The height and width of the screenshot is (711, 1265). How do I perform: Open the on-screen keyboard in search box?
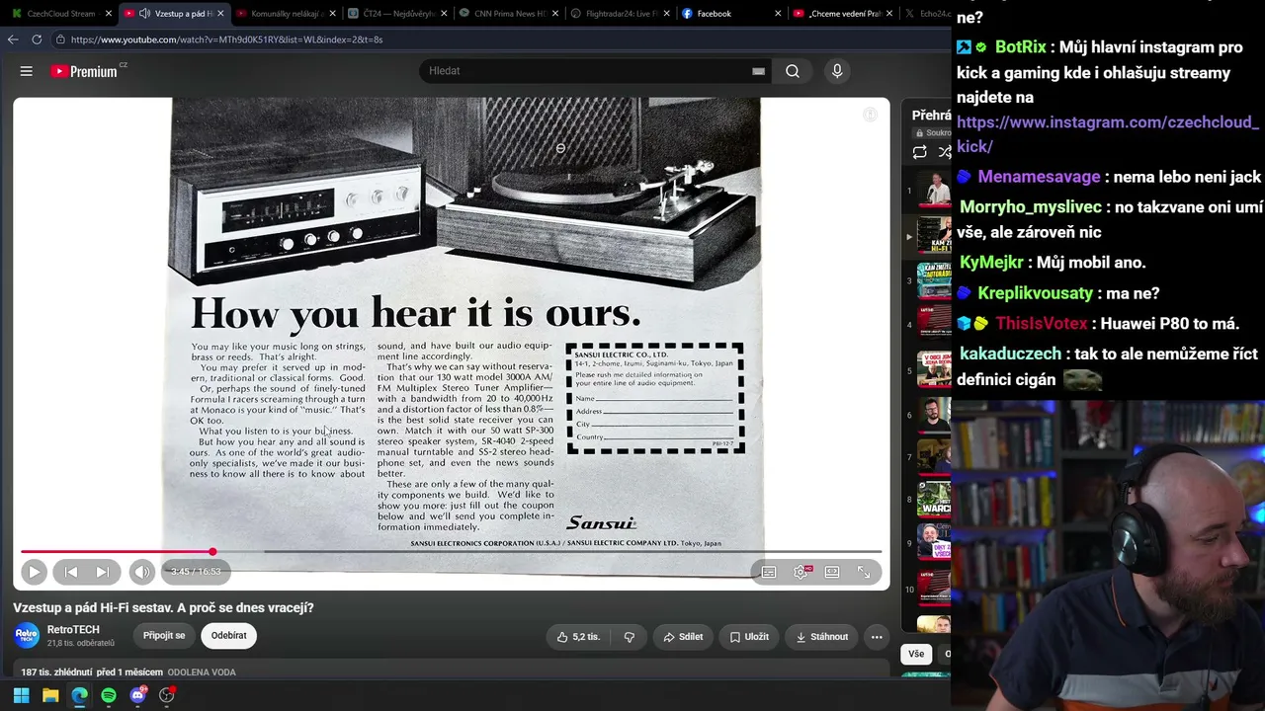[758, 71]
